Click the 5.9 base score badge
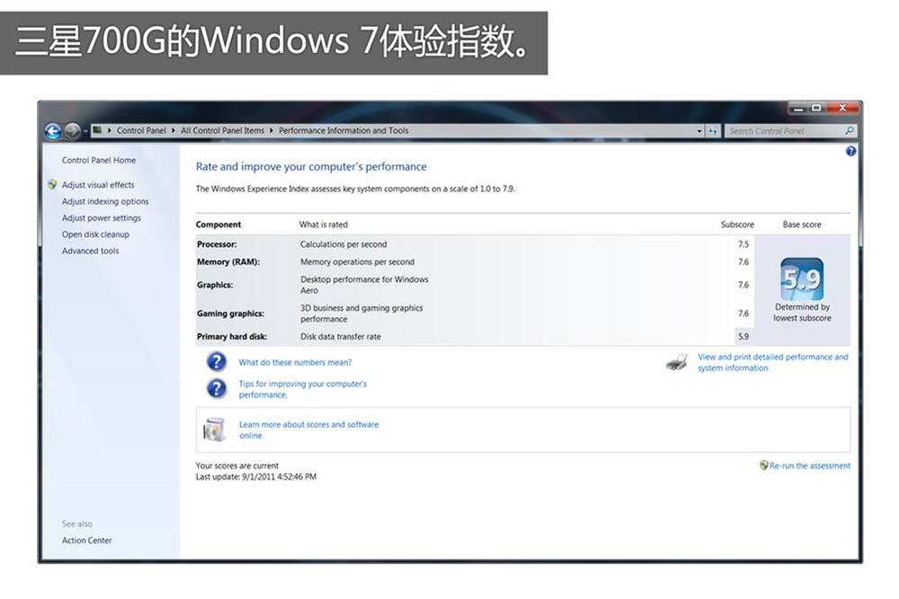This screenshot has height=599, width=899. pyautogui.click(x=802, y=279)
